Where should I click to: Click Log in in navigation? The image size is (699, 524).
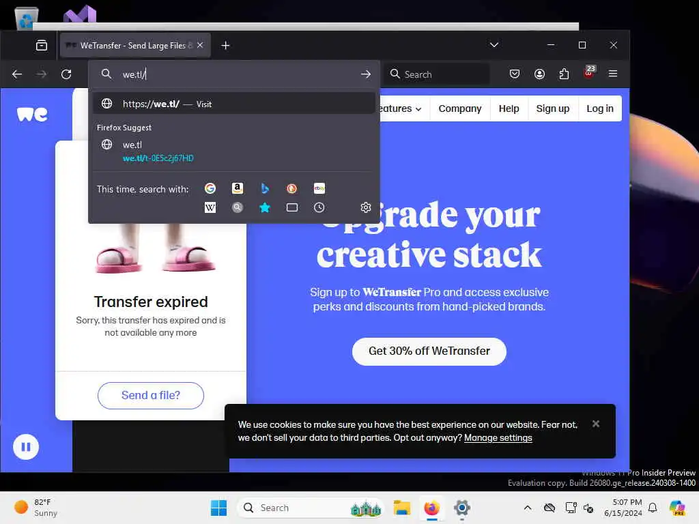[599, 108]
